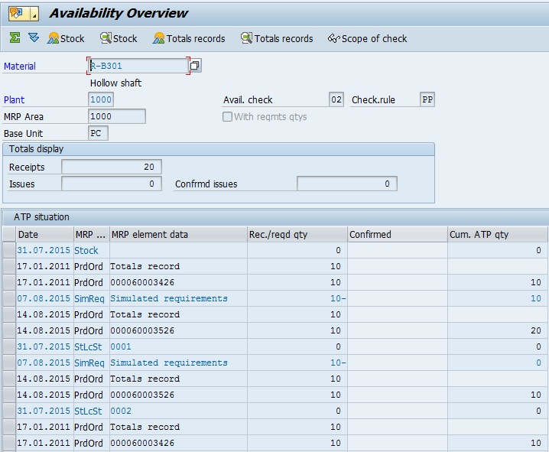Click the Cum. ATP value 20
The image size is (549, 452).
536,330
